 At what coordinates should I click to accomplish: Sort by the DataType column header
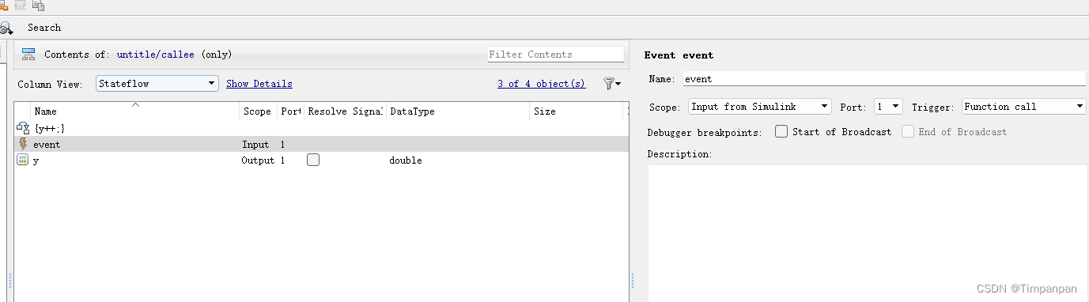(x=457, y=111)
